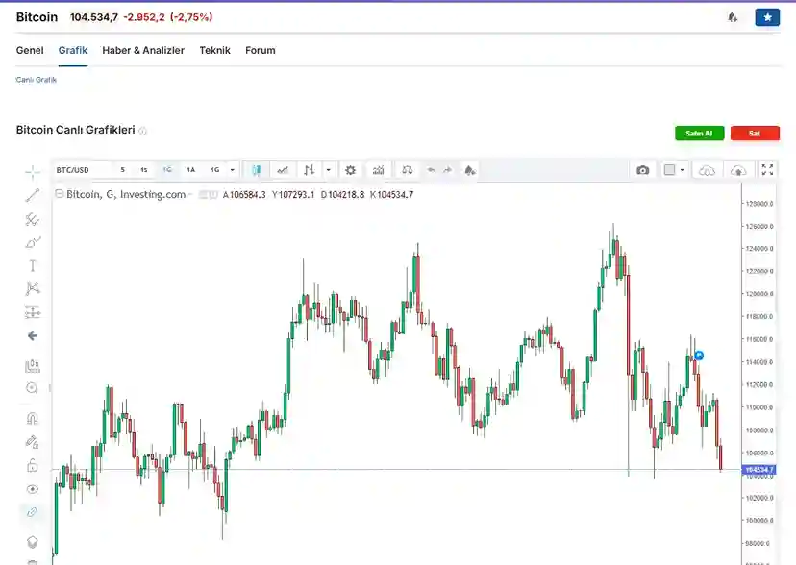Screen dimensions: 796x565
Task: Click the BTC/USD symbol input field
Action: point(81,170)
